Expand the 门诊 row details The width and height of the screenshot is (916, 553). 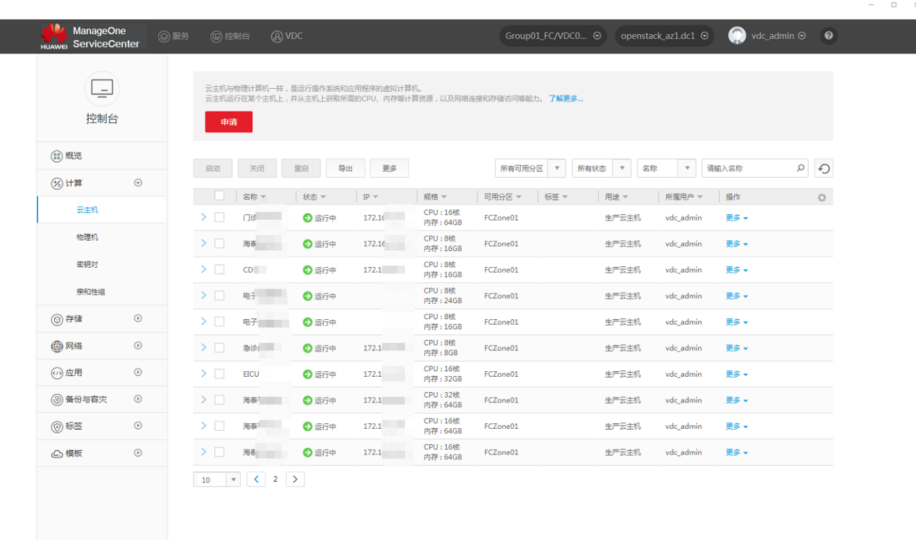pyautogui.click(x=203, y=217)
